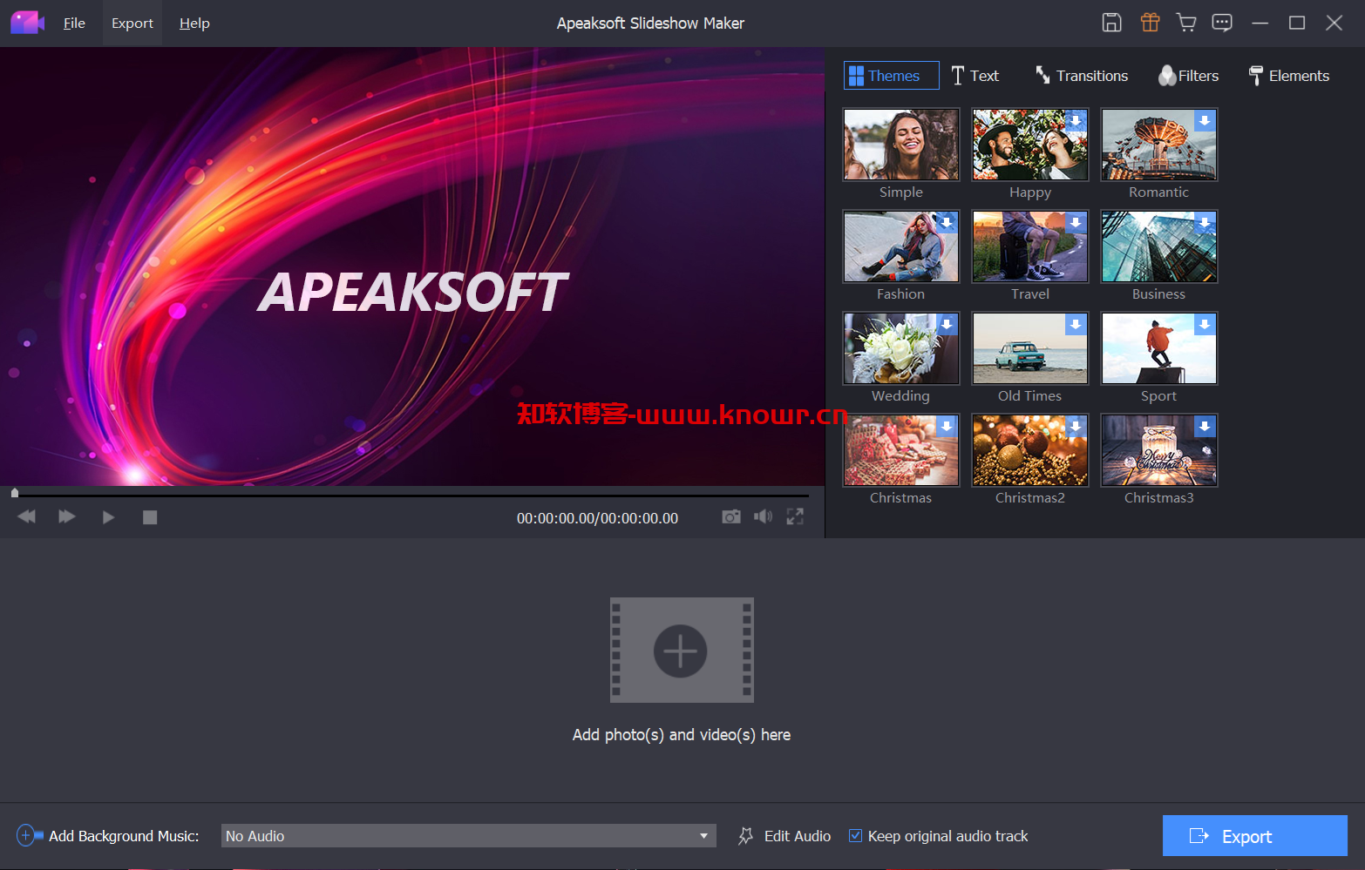Select the Happy theme thumbnail

pos(1030,145)
